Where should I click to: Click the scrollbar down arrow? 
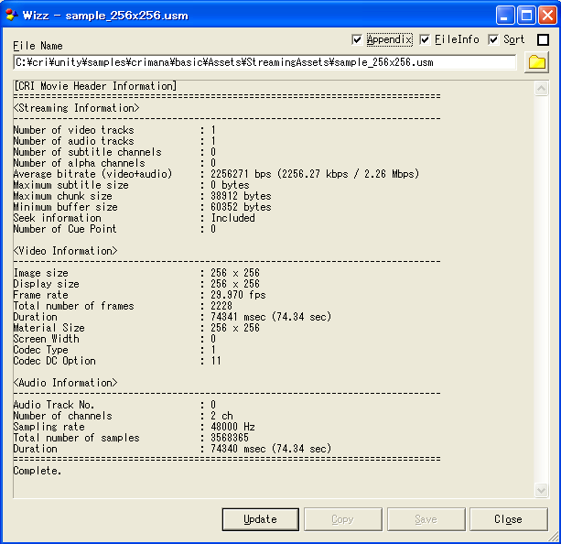tap(541, 491)
